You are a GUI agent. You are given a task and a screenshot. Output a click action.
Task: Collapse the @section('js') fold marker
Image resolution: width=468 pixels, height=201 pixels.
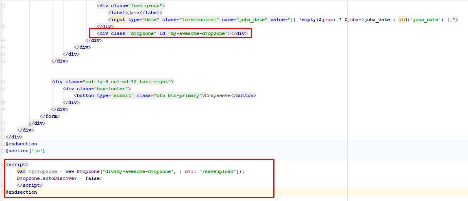pos(3,151)
